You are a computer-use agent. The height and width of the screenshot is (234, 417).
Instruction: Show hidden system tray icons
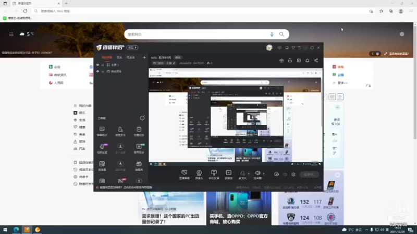click(366, 230)
